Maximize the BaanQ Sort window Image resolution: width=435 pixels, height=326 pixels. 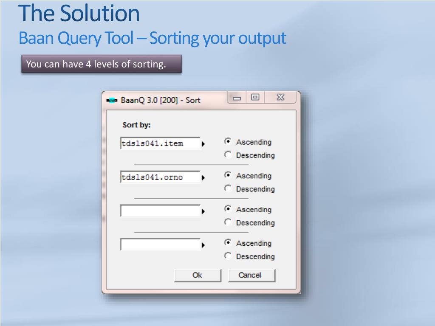(255, 97)
